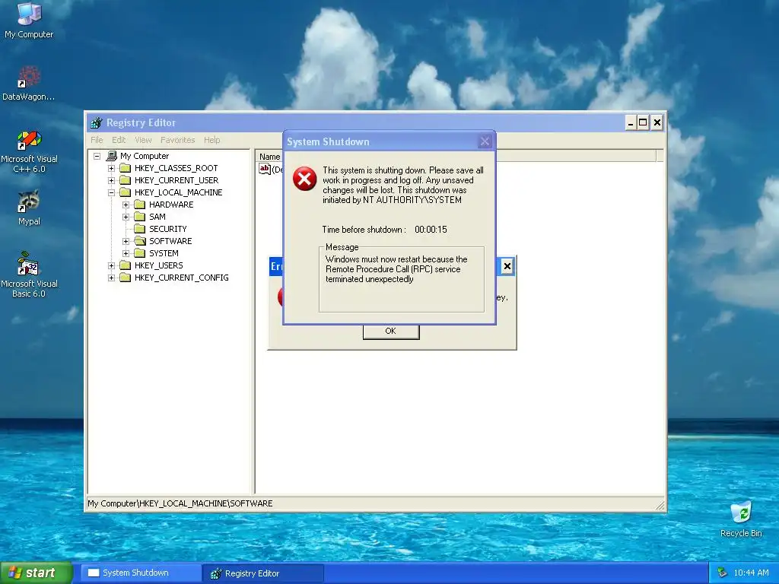Expand the HKEY_CURRENT_CONFIG key
This screenshot has width=779, height=584.
pos(111,278)
